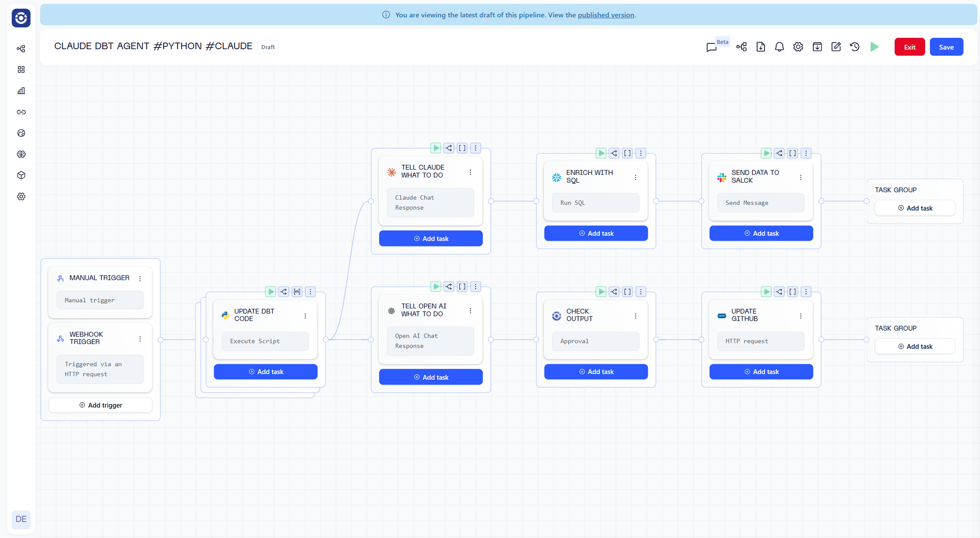Open the analytics bar chart sidebar icon
The height and width of the screenshot is (538, 980).
point(21,91)
